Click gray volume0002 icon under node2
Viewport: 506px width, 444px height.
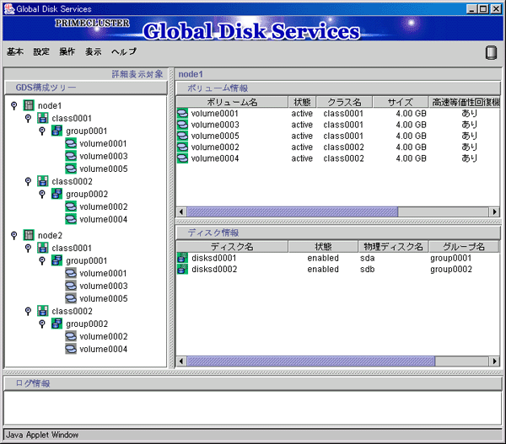coord(71,336)
